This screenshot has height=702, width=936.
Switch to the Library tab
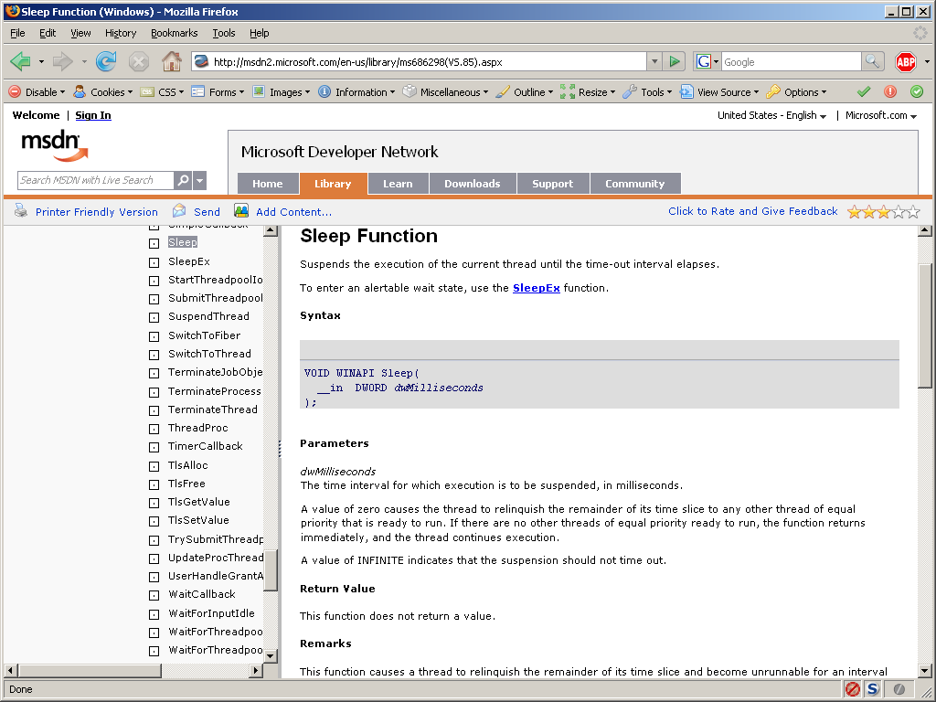point(333,183)
